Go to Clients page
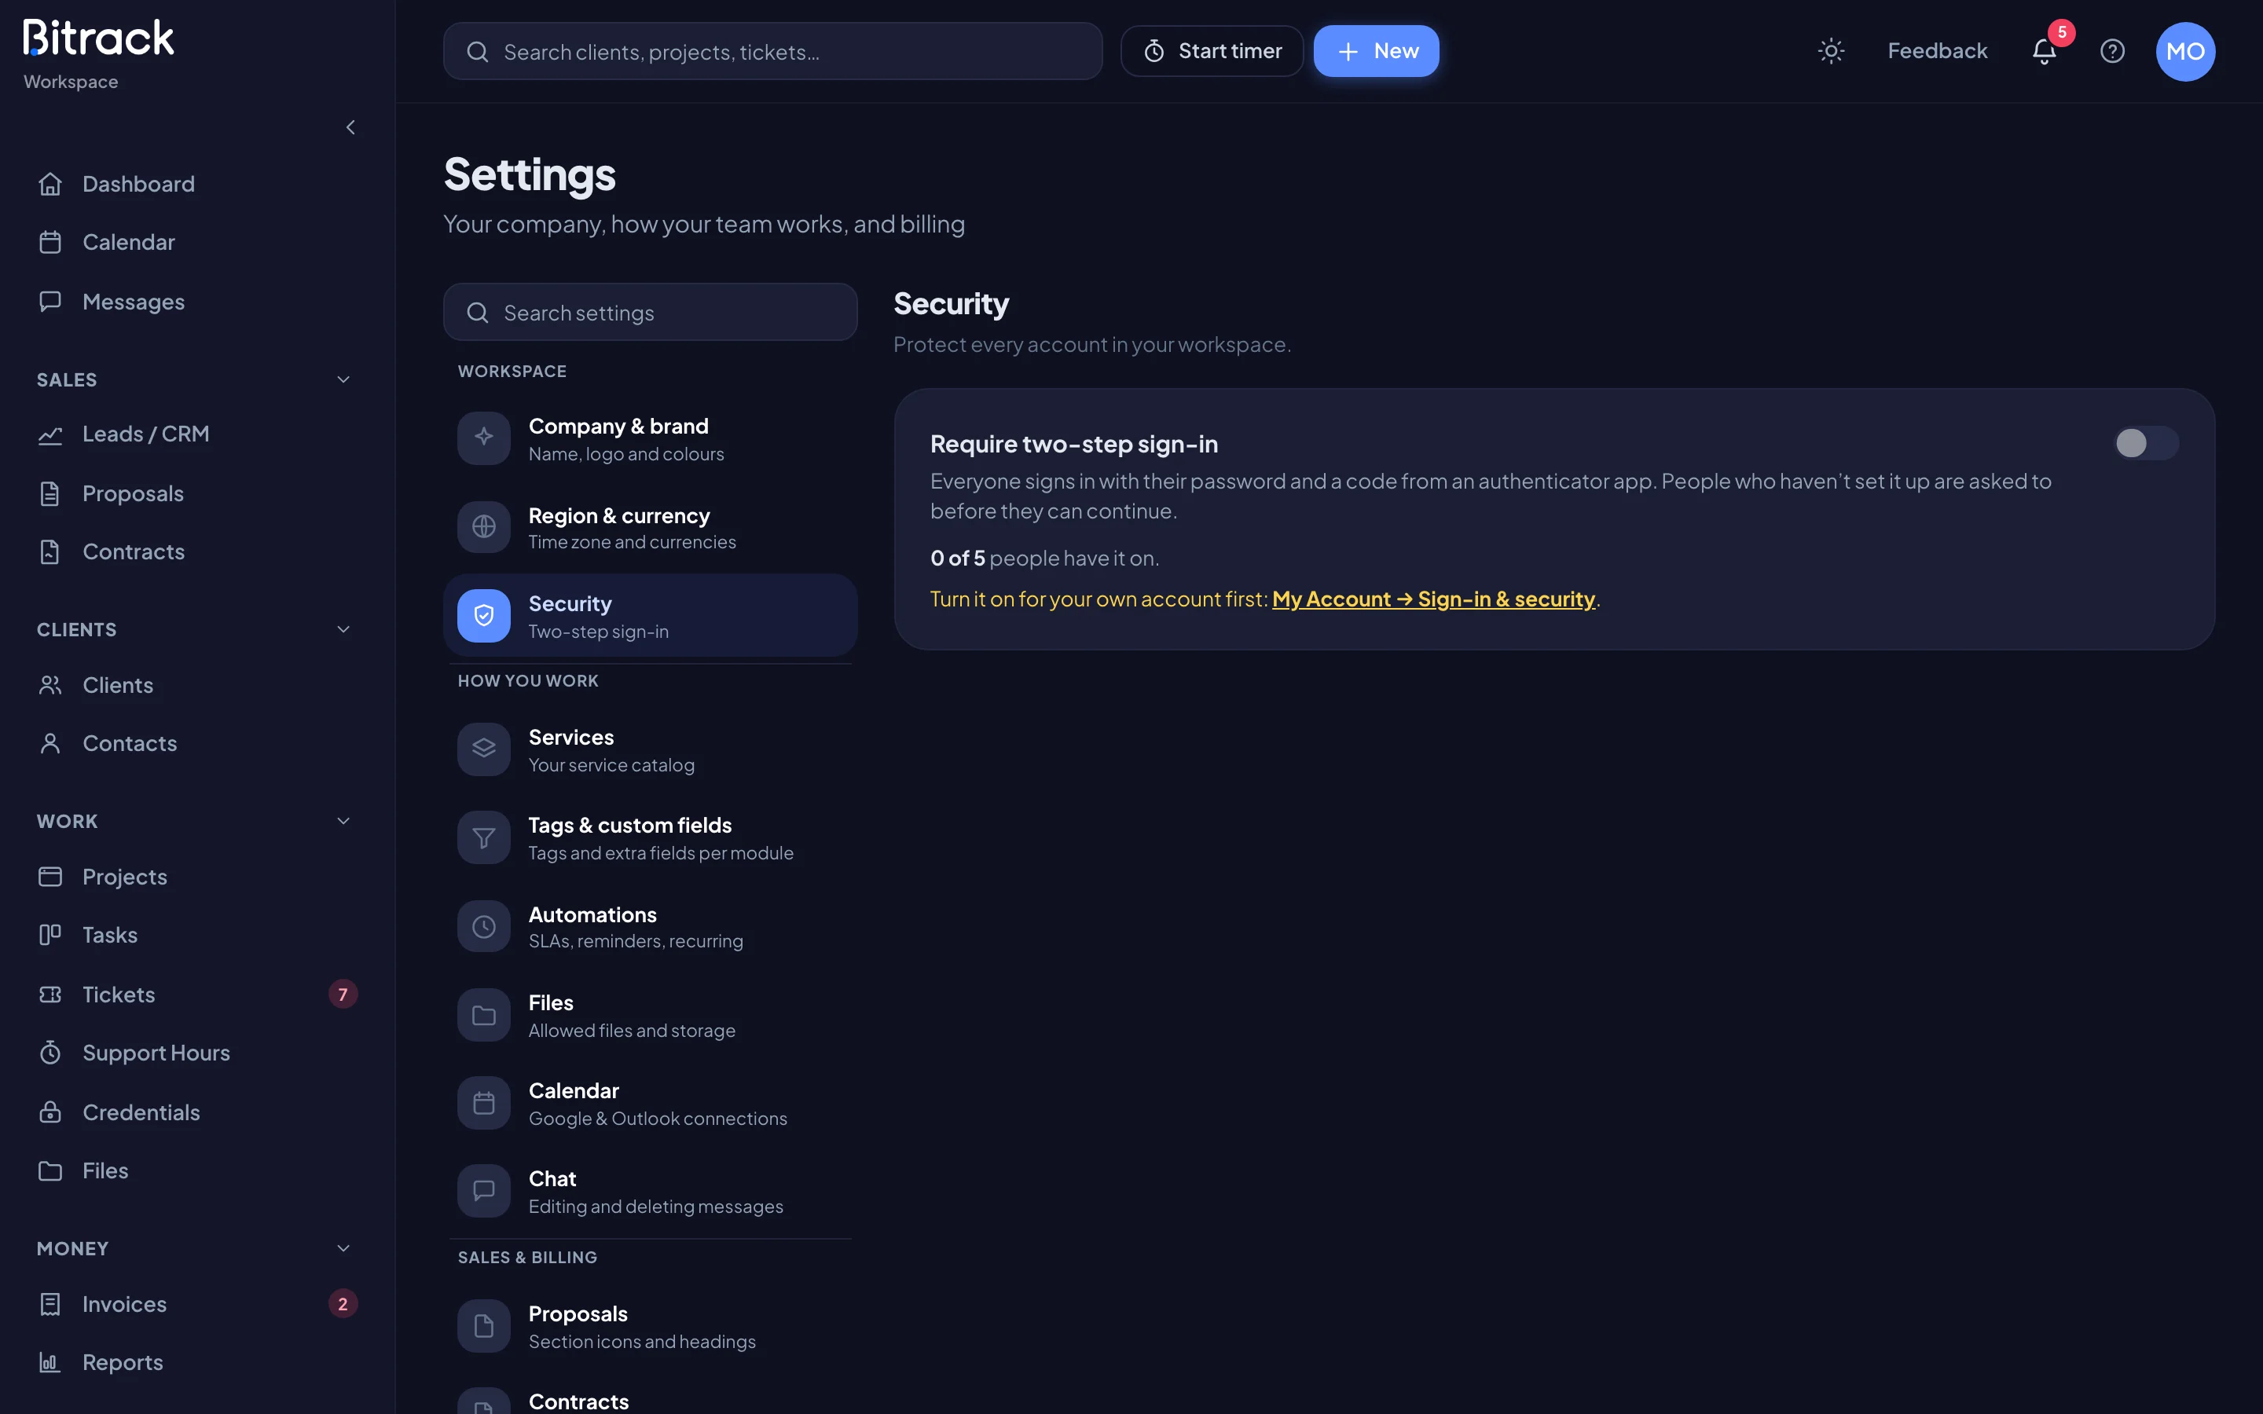2263x1414 pixels. [197, 686]
